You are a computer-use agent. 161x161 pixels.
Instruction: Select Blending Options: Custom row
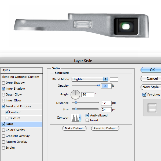coord(21,77)
